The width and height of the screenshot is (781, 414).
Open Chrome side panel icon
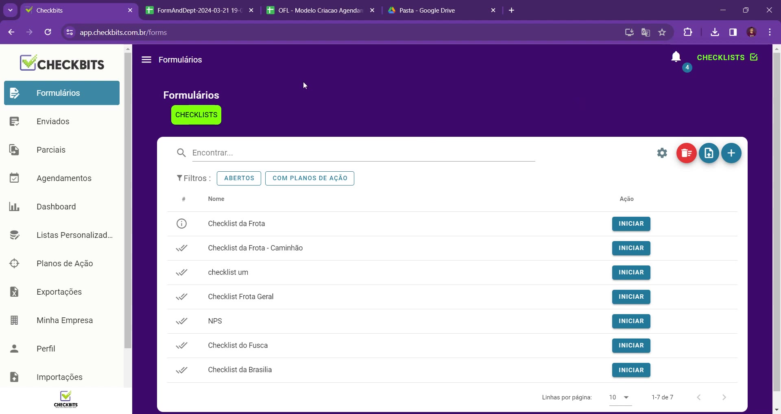pyautogui.click(x=733, y=32)
